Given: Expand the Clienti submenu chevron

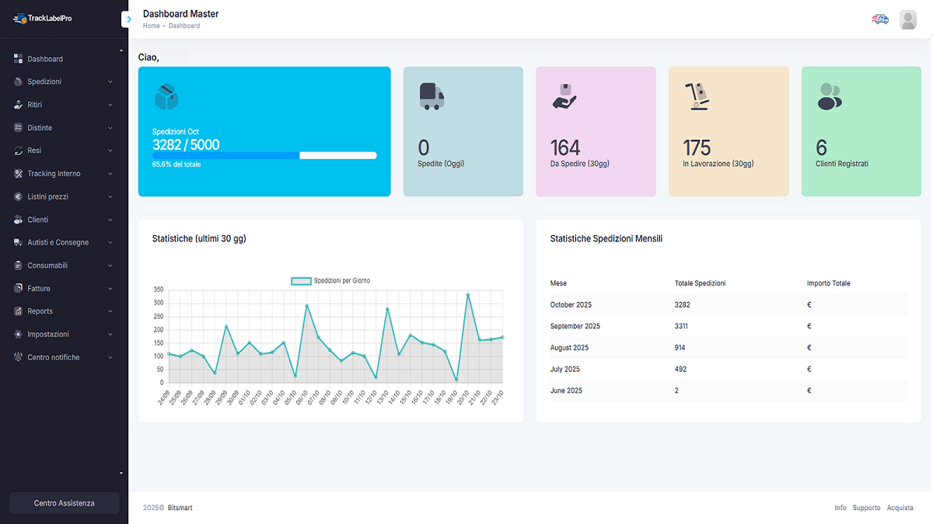Looking at the screenshot, I should (x=110, y=220).
